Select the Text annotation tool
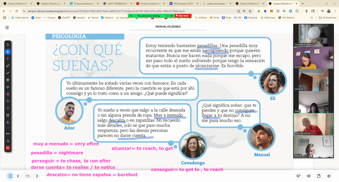This screenshot has height=182, width=339. tap(8, 59)
